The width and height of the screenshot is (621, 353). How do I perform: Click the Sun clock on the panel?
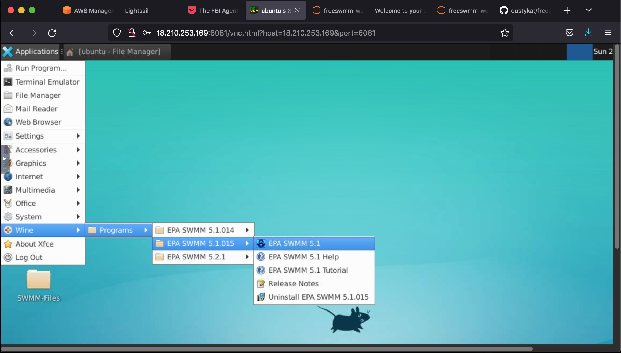pos(603,51)
